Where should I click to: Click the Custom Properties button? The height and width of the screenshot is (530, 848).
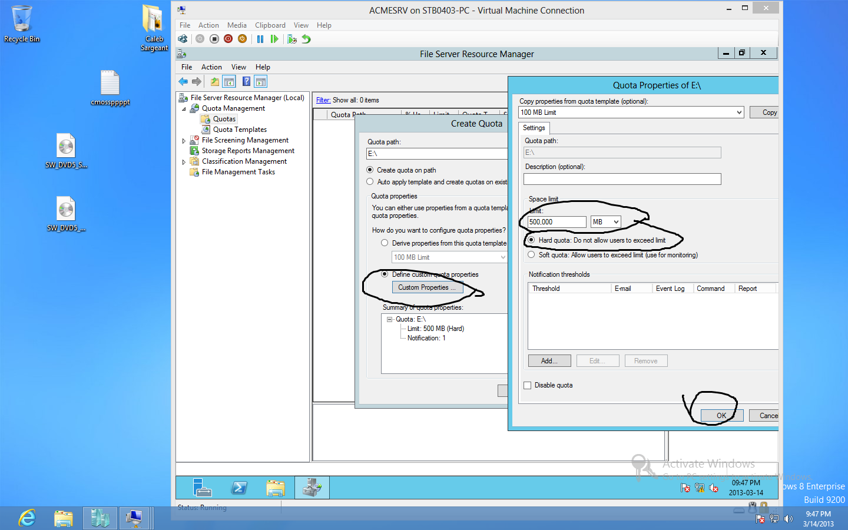tap(427, 287)
